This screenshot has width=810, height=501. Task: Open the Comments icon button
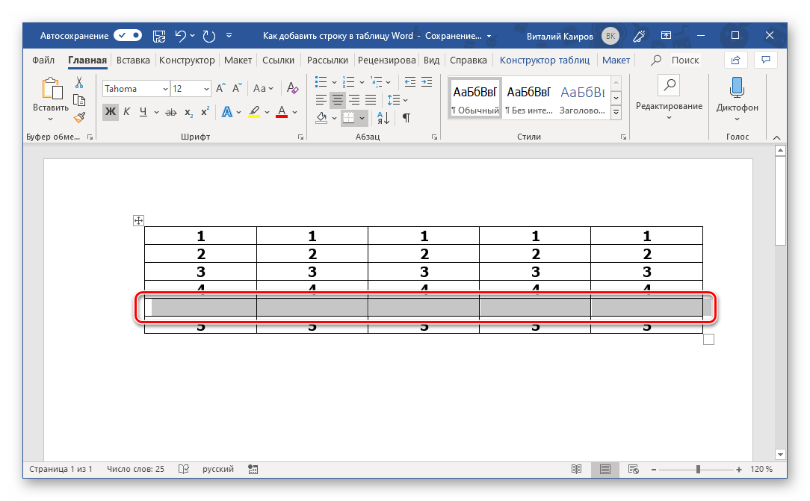pyautogui.click(x=766, y=60)
